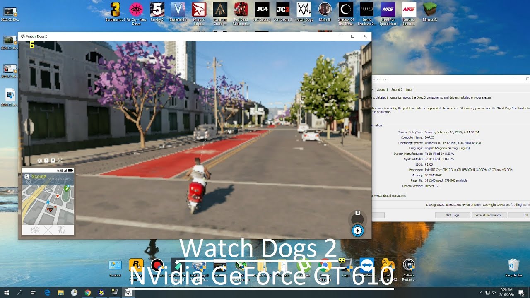Open the Mafia III shortcut
The height and width of the screenshot is (298, 530).
[325, 12]
